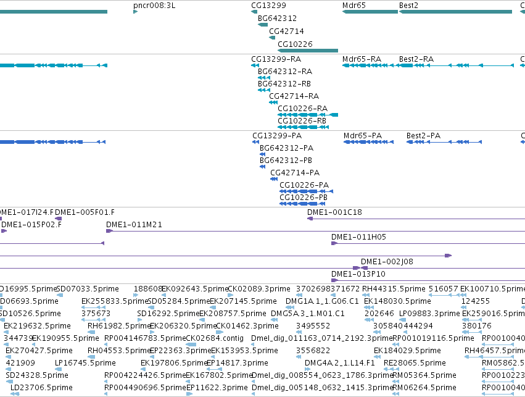Click the 188608 feature label
525x397 pixels.
(x=148, y=289)
